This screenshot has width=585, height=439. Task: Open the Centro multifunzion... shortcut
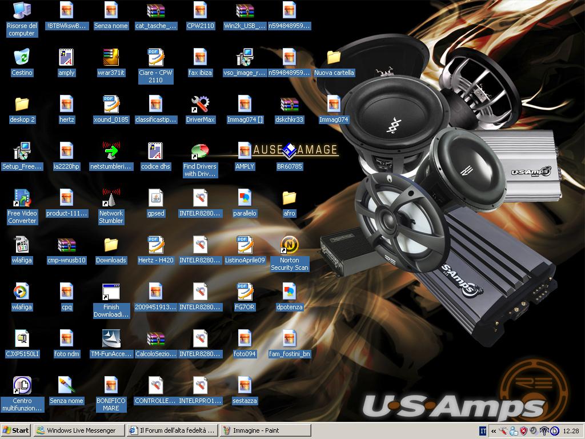22,394
